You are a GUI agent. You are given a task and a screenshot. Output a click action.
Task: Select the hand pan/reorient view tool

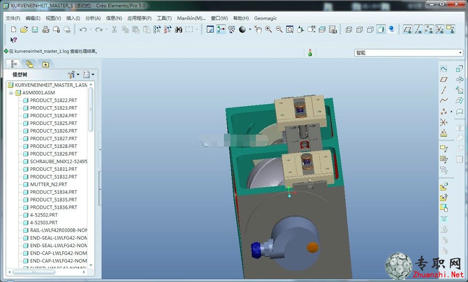[258, 29]
